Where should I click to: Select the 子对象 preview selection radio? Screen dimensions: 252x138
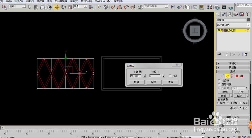(x=228, y=103)
